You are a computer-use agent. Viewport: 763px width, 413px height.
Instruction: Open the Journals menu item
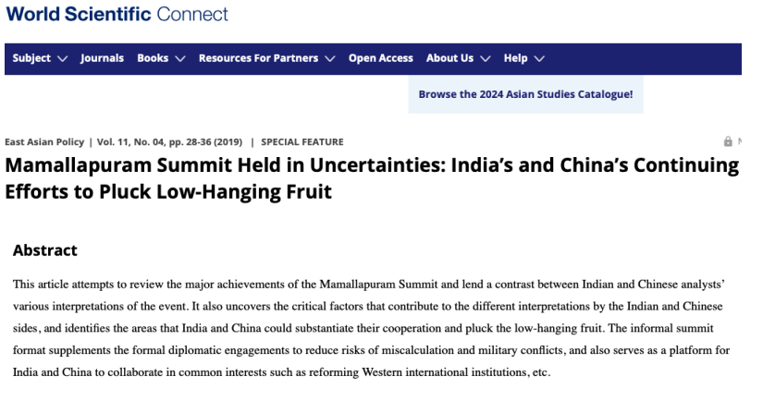102,58
